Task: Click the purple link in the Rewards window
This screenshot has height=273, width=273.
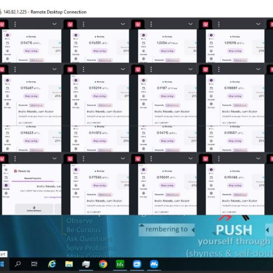Action: coord(53,197)
